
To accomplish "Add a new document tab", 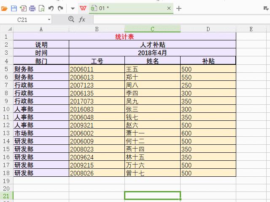I will pyautogui.click(x=179, y=8).
